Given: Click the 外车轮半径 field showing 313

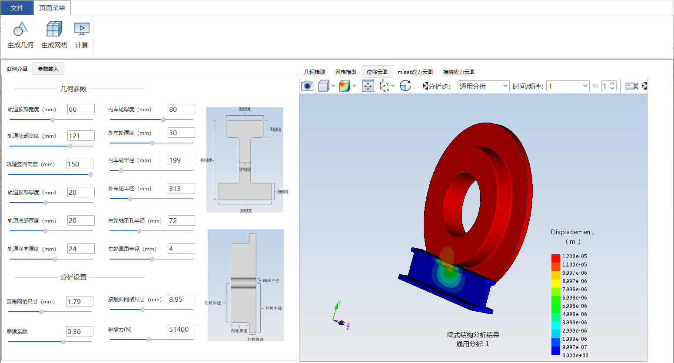Looking at the screenshot, I should [x=181, y=189].
